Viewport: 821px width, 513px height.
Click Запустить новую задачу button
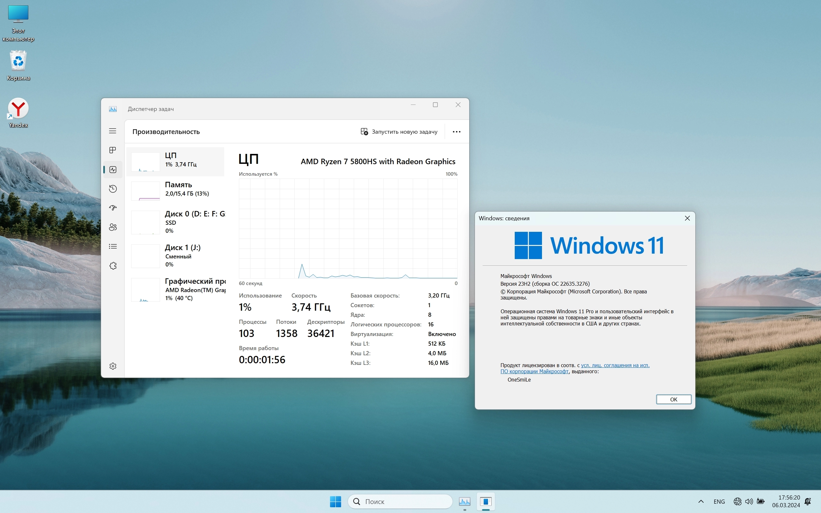point(399,132)
